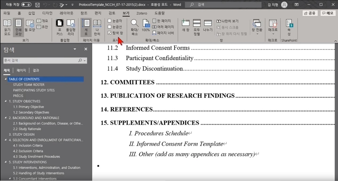Image resolution: width=338 pixels, height=181 pixels.
Task: Select Side to Side (나란히) page movement
Action: coord(97,27)
